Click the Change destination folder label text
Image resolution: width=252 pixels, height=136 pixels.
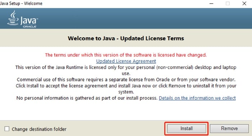(x=39, y=129)
